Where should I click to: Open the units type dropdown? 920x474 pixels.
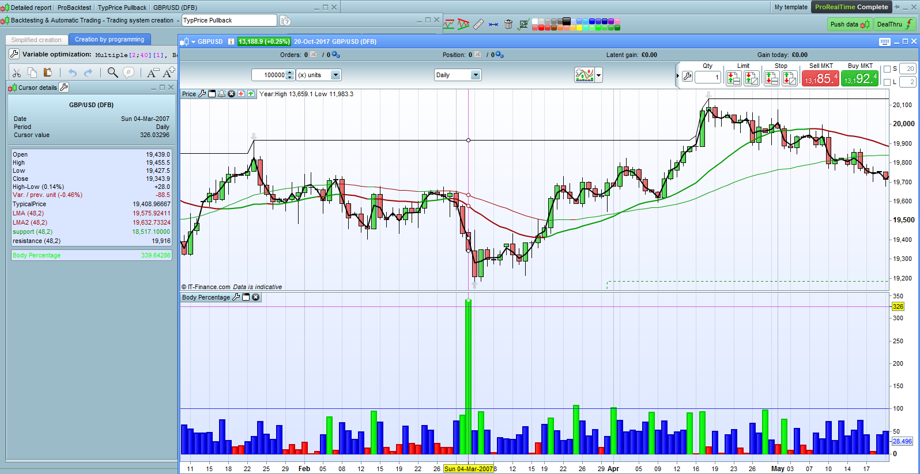(335, 75)
